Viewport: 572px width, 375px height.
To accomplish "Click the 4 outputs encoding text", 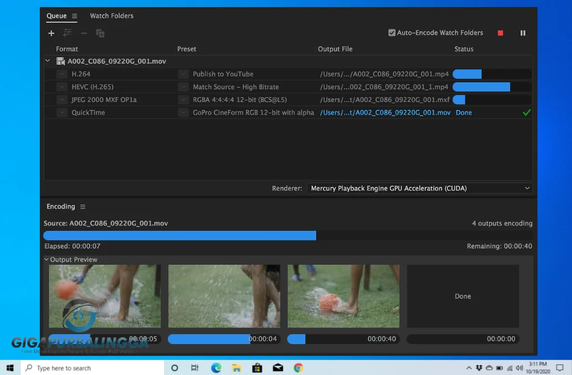I will [502, 223].
